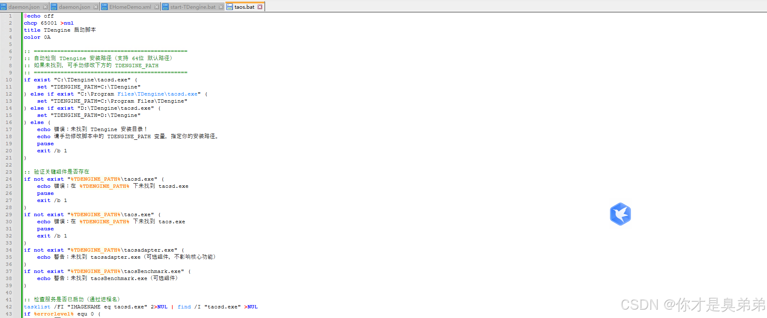The image size is (767, 318).
Task: Click the comment line '自动检测 TDengine 安装路径'
Action: 99,58
